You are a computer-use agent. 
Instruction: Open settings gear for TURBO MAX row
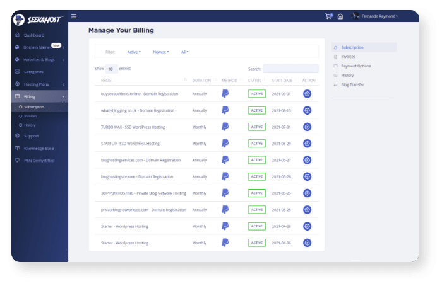click(307, 127)
